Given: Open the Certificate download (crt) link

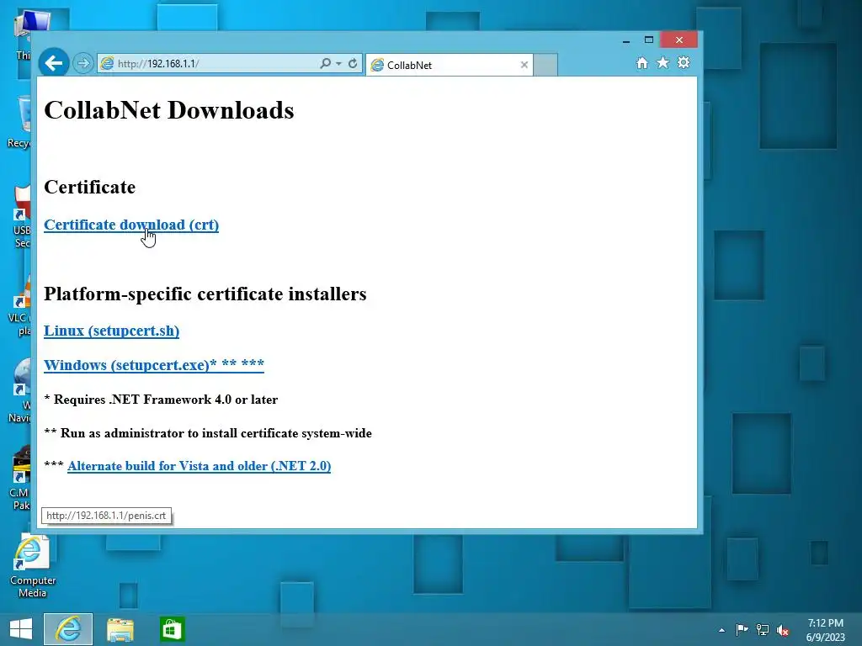Looking at the screenshot, I should coord(131,225).
